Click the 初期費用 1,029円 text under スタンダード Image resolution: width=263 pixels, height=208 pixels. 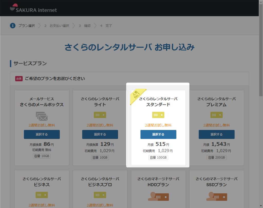coord(158,151)
